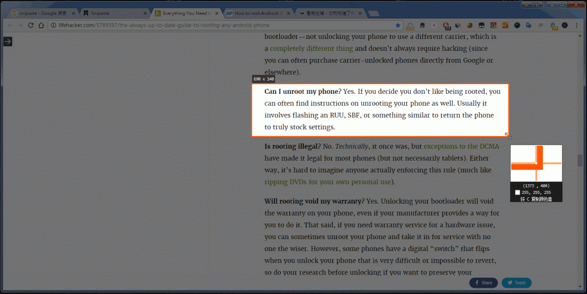The width and height of the screenshot is (587, 294).
Task: Bookmark this page with the star icon
Action: click(x=398, y=25)
